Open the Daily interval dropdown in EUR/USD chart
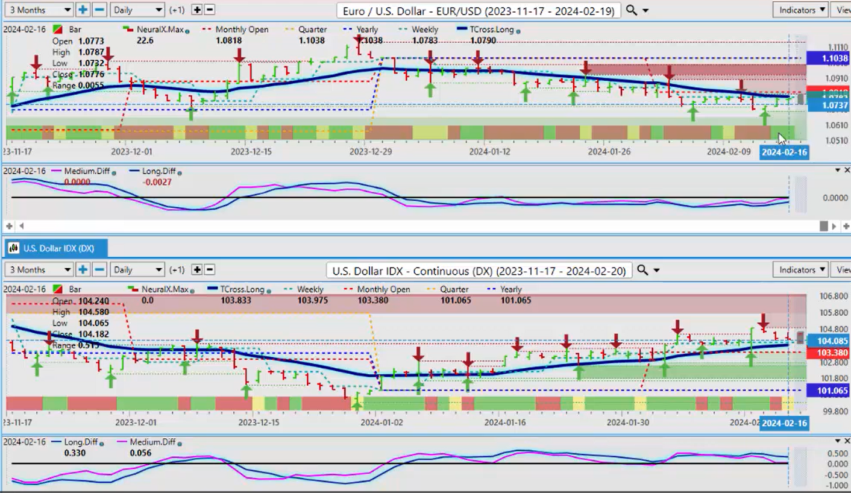851x493 pixels. (137, 10)
